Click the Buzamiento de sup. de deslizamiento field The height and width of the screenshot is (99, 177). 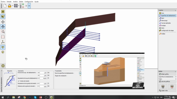tap(43, 78)
